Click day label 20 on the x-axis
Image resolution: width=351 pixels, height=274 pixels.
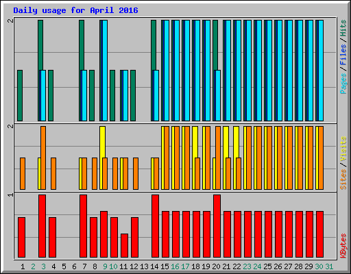[216, 266]
